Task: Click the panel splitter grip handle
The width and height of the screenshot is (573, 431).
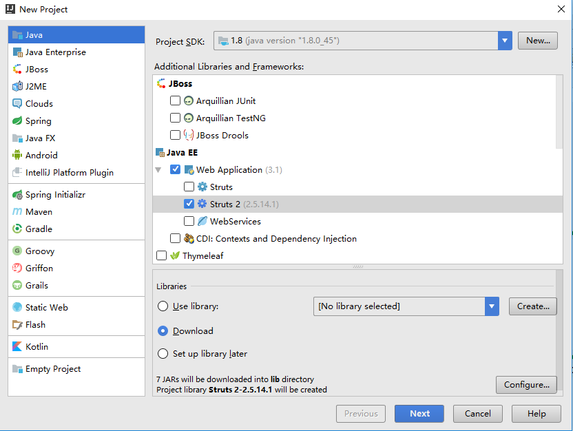Action: coord(357,266)
